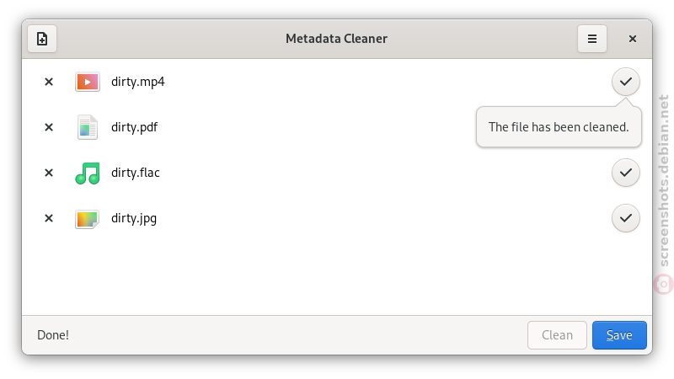
Task: Select the dirty.pdf file name
Action: (135, 127)
